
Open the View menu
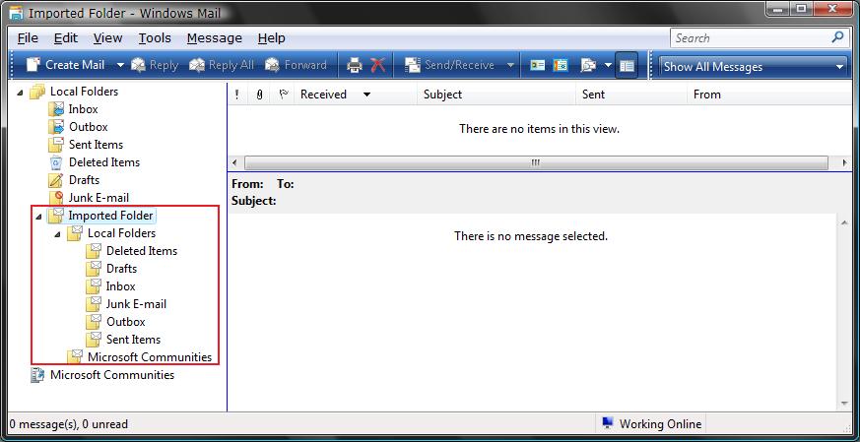[107, 37]
